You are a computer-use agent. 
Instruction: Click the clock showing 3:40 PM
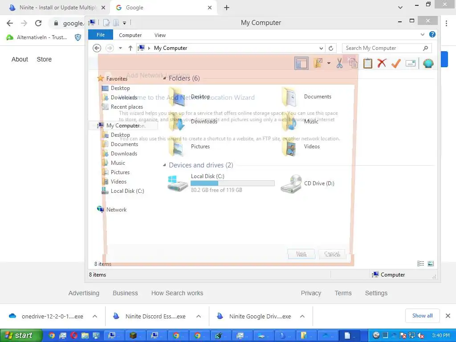coord(440,336)
